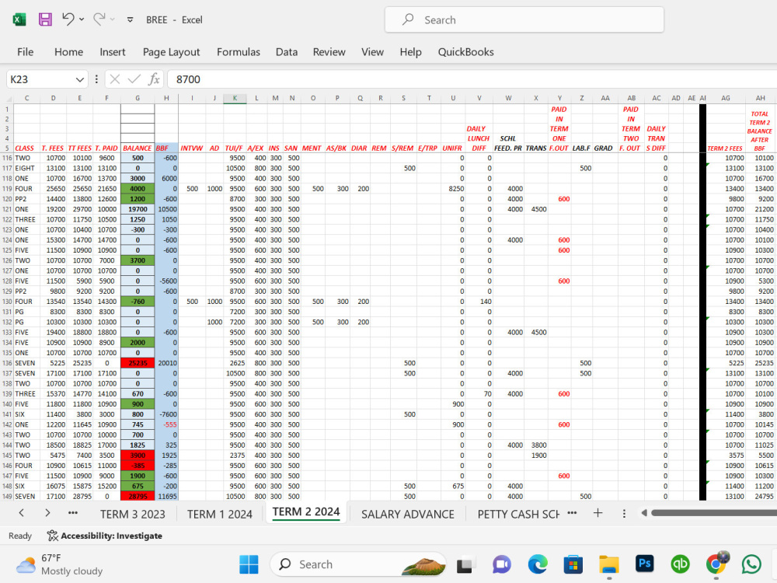Open the PETTY CASH sheet tab
The height and width of the screenshot is (583, 777).
(x=518, y=515)
